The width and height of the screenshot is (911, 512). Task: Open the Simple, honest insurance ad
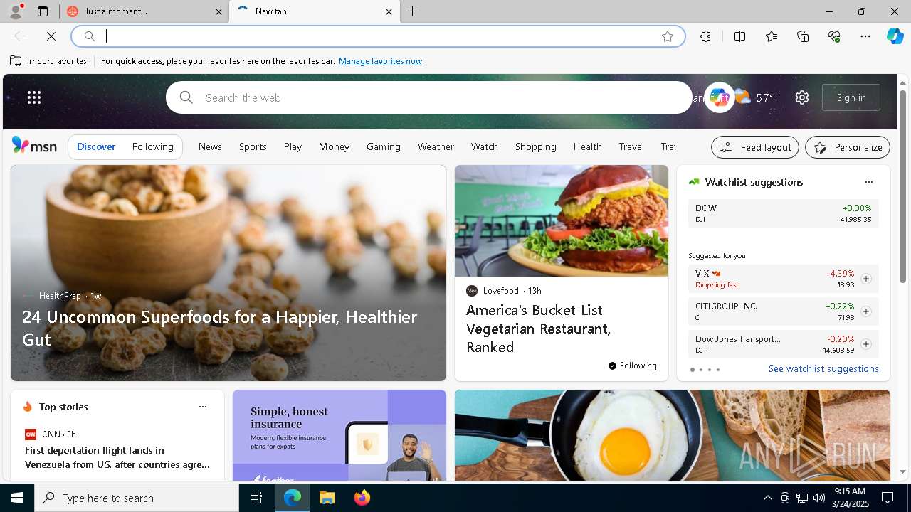339,434
